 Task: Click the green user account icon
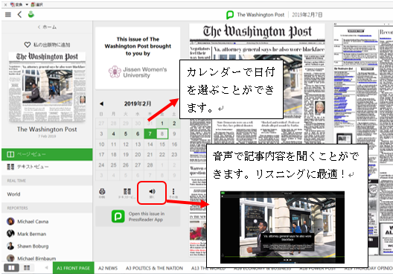point(31,15)
